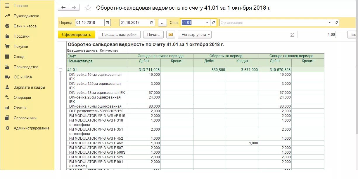This screenshot has width=358, height=179.
Task: Expand the Счет account dropdown arrow
Action: 207,22
